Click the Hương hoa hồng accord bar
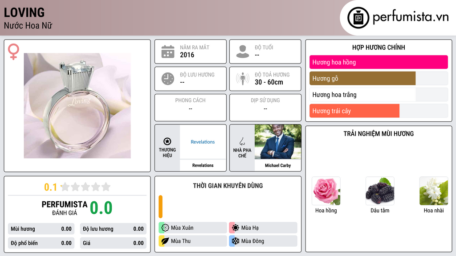 (x=379, y=62)
